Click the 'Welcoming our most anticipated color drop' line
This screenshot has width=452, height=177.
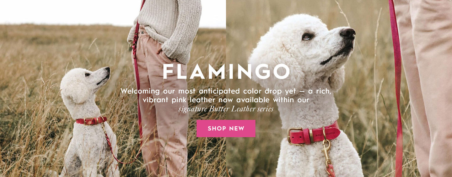226,91
